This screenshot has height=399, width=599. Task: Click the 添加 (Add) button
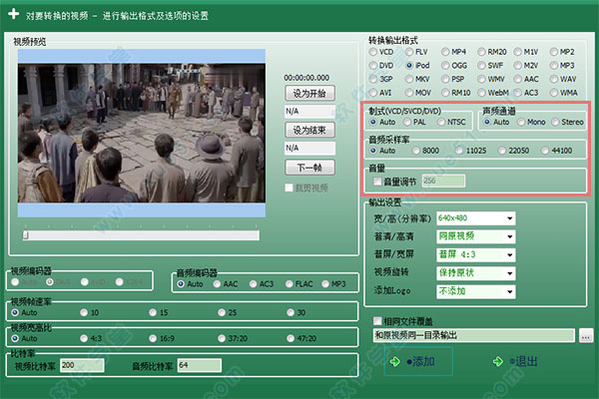click(x=418, y=361)
